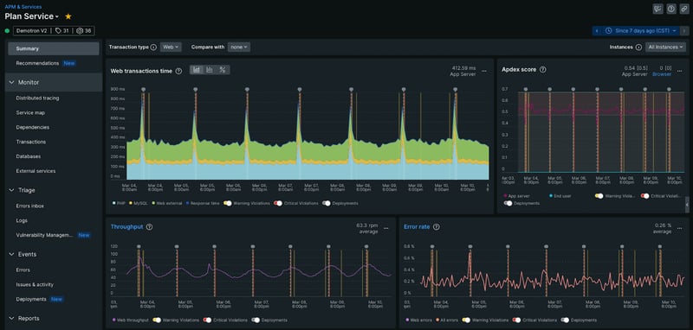Open Deployments in the Events section
Image resolution: width=693 pixels, height=330 pixels.
(31, 299)
